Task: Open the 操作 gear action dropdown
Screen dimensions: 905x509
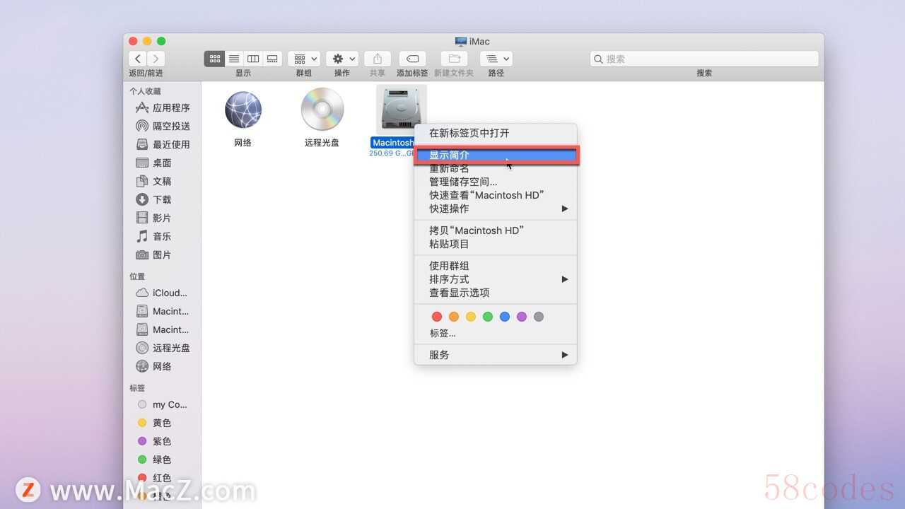Action: coord(342,59)
